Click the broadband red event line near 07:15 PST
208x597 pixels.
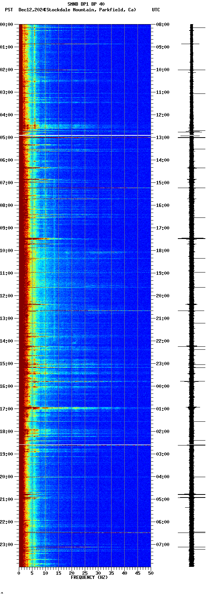[85, 188]
